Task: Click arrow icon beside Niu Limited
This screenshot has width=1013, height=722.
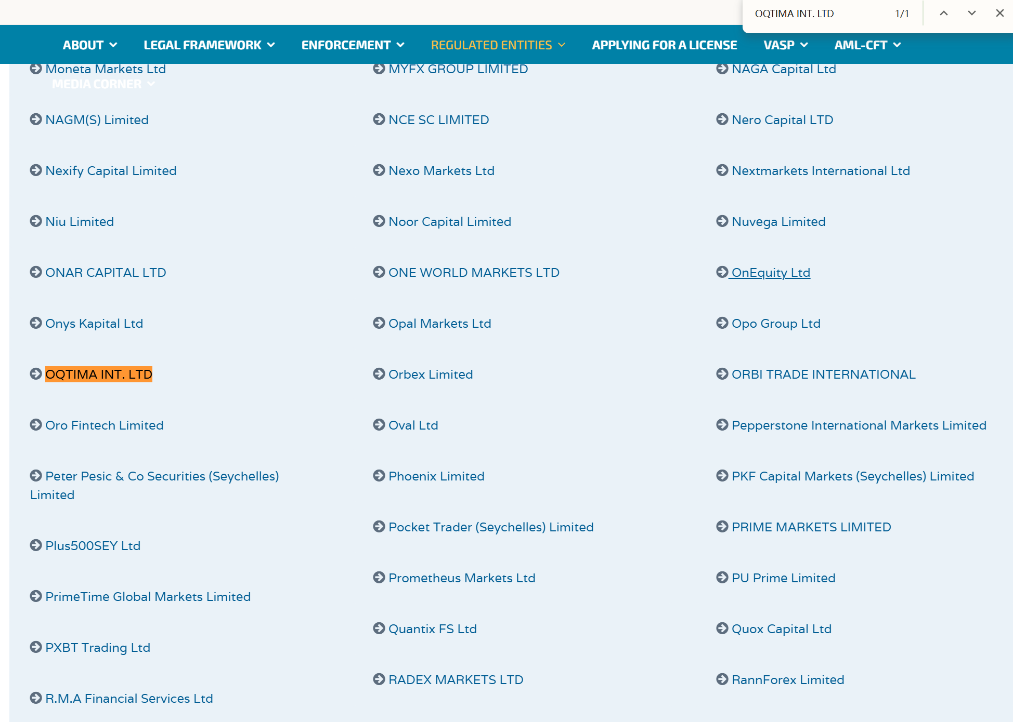Action: [x=36, y=221]
